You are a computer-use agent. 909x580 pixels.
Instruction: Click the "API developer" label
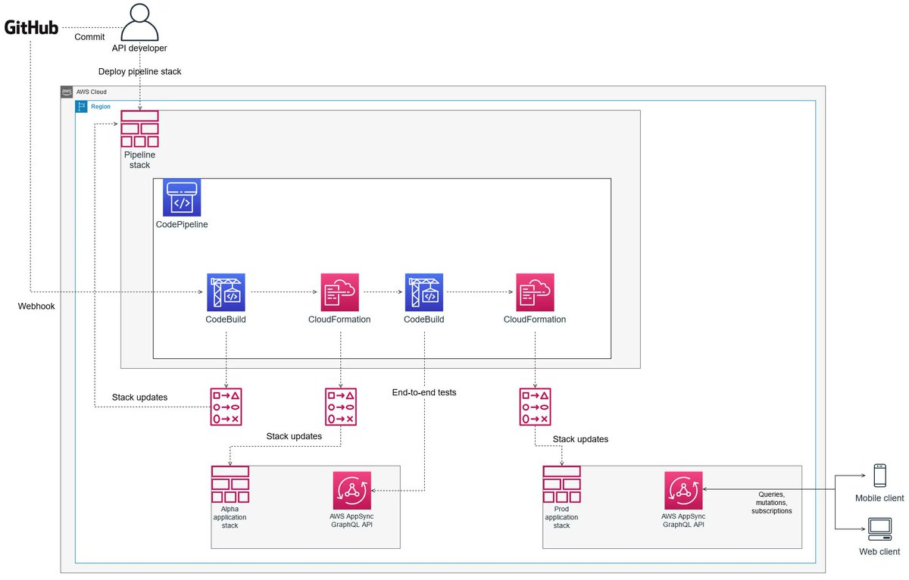pyautogui.click(x=139, y=48)
